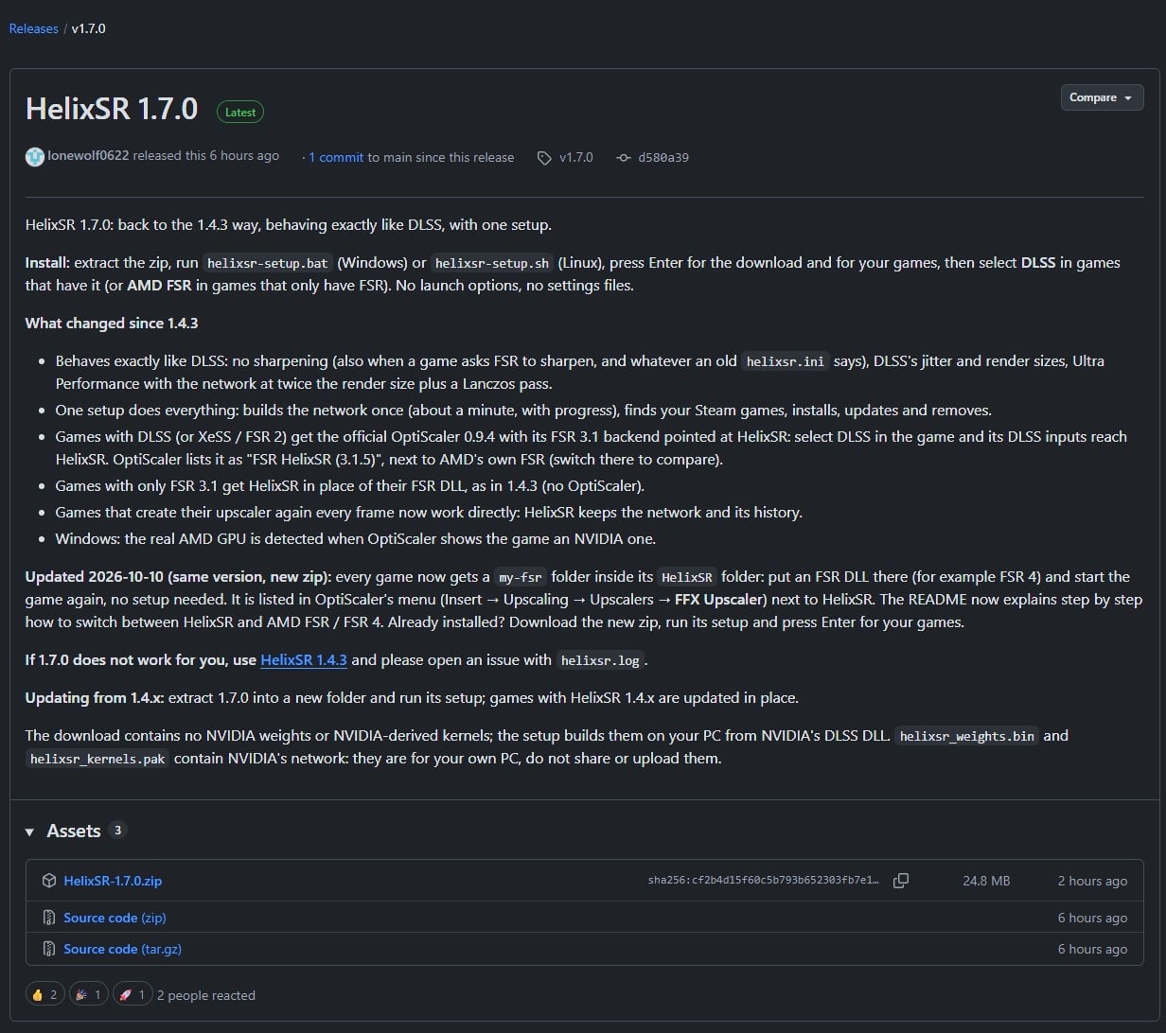This screenshot has height=1033, width=1166.
Task: Collapse the Assets section triangle
Action: coord(30,832)
